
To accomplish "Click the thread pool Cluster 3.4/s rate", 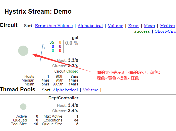I will pos(73,111).
